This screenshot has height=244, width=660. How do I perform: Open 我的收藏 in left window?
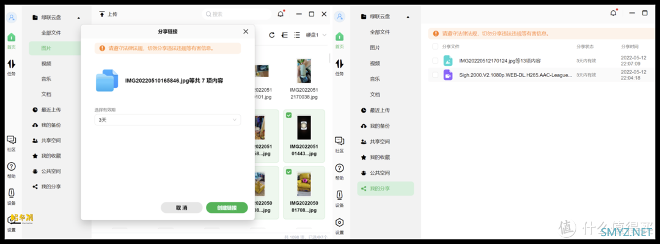(x=46, y=156)
